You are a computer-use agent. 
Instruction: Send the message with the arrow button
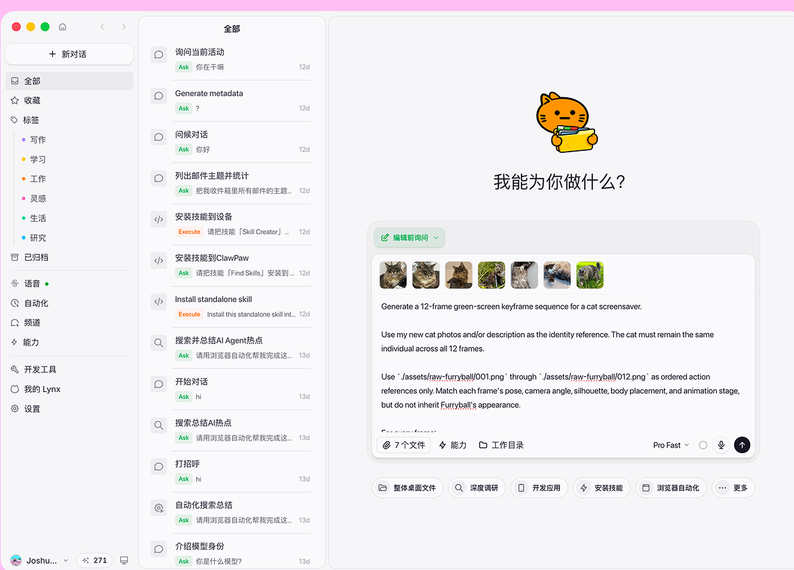[742, 445]
